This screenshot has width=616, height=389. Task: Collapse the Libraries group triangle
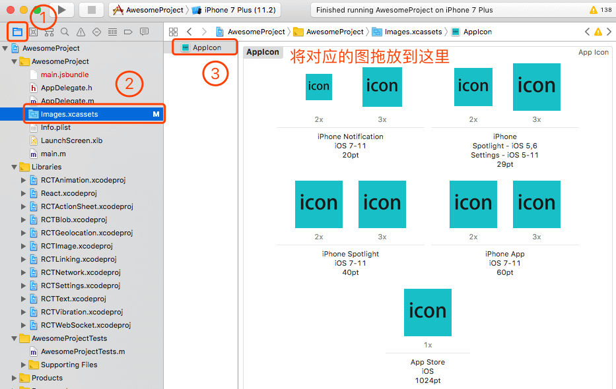[14, 167]
